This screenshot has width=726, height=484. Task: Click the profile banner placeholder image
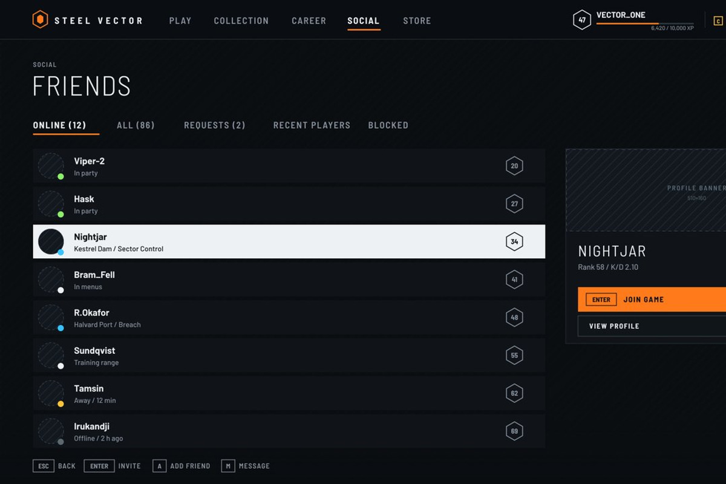click(x=646, y=190)
